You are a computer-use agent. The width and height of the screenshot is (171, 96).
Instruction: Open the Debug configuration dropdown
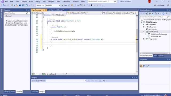pyautogui.click(x=40, y=5)
